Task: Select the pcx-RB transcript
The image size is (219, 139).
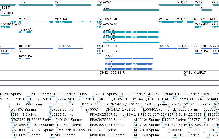Action: (132, 32)
